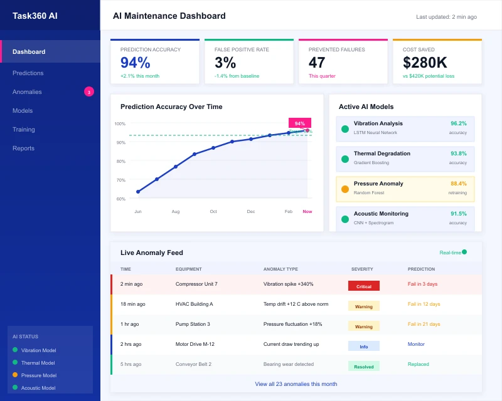Click the Motor Drive M-12 cell
The width and height of the screenshot is (502, 401).
click(x=195, y=344)
